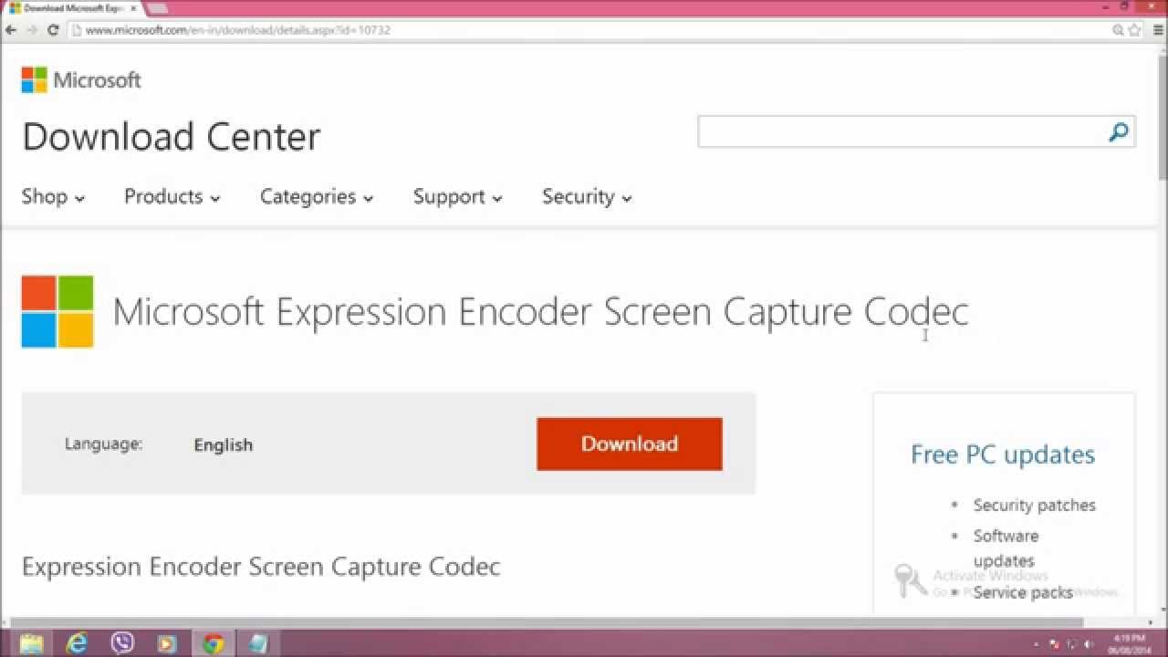Expand the Support menu
Screen dimensions: 1168x657
458,196
